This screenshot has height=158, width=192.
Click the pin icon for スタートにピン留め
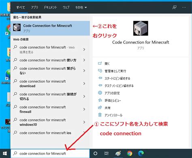(x=100, y=78)
